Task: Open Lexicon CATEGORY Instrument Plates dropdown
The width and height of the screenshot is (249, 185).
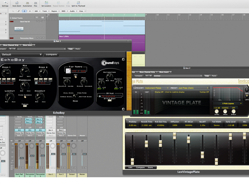Action: 157,88
